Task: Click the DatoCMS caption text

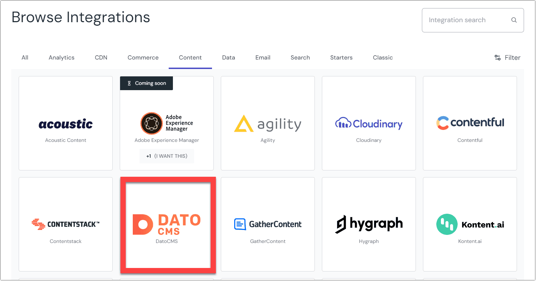Action: pos(167,241)
